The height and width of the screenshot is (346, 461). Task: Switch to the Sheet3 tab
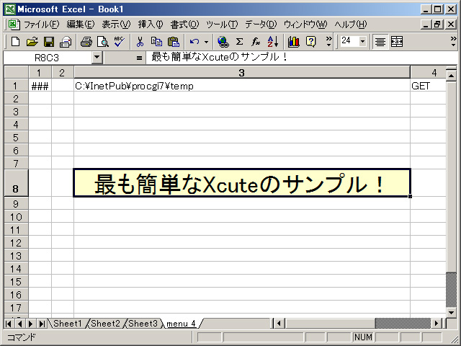click(x=143, y=324)
